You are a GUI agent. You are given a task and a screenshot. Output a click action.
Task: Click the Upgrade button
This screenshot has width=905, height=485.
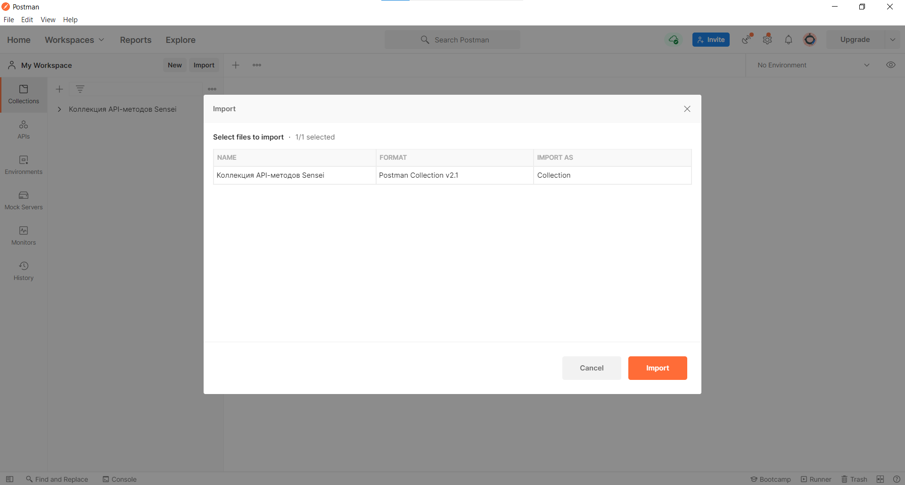[855, 40]
